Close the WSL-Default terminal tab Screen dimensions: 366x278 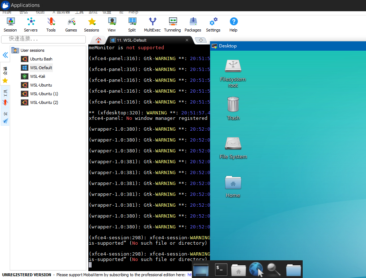187,40
